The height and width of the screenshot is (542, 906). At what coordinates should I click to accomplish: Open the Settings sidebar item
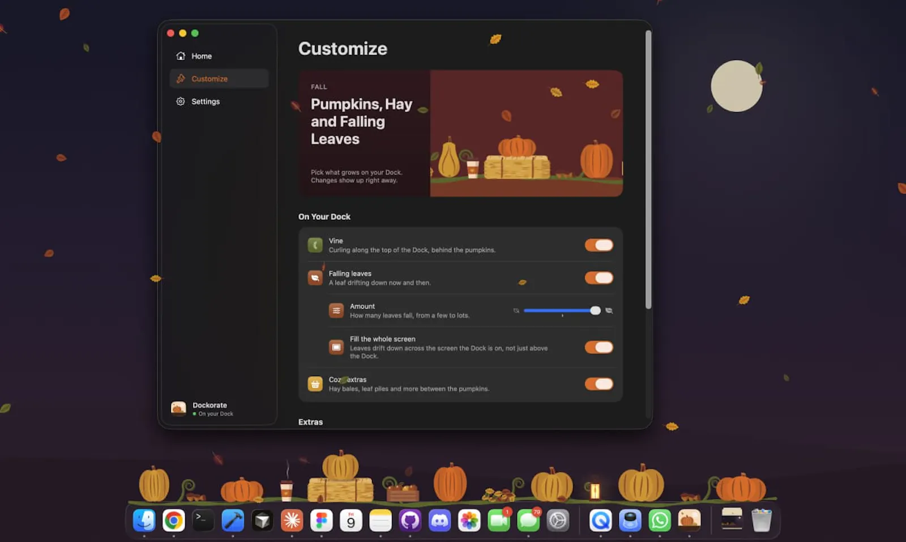point(219,101)
